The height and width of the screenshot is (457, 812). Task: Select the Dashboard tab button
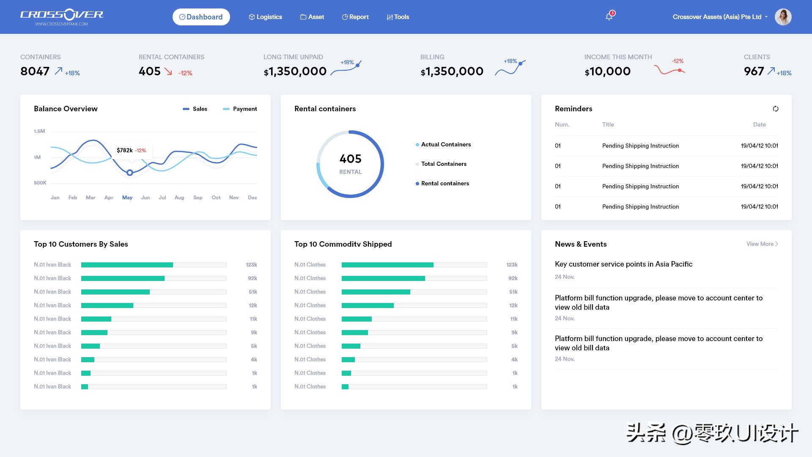click(201, 17)
